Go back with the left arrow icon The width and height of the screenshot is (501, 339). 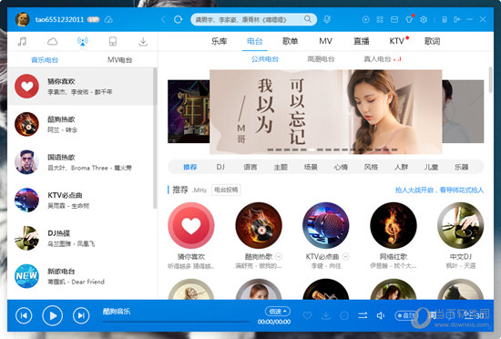(163, 19)
